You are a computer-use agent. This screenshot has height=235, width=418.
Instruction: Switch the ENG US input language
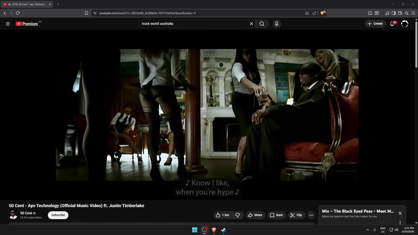[383, 230]
